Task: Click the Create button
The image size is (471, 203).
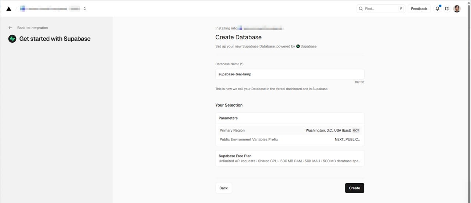Action: click(x=354, y=188)
